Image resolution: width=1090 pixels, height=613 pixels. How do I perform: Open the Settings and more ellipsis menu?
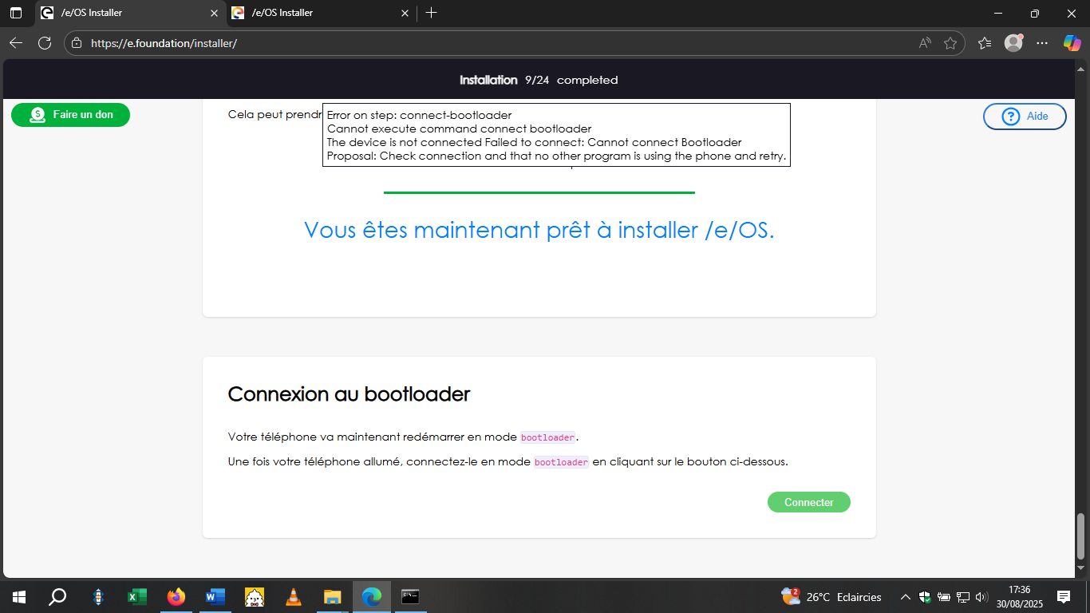click(1042, 43)
